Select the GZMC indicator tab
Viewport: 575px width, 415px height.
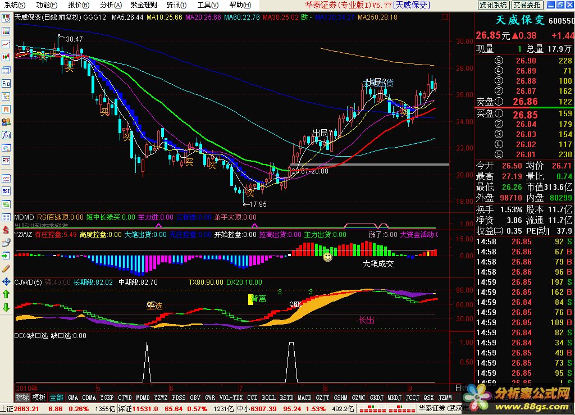tap(358, 398)
